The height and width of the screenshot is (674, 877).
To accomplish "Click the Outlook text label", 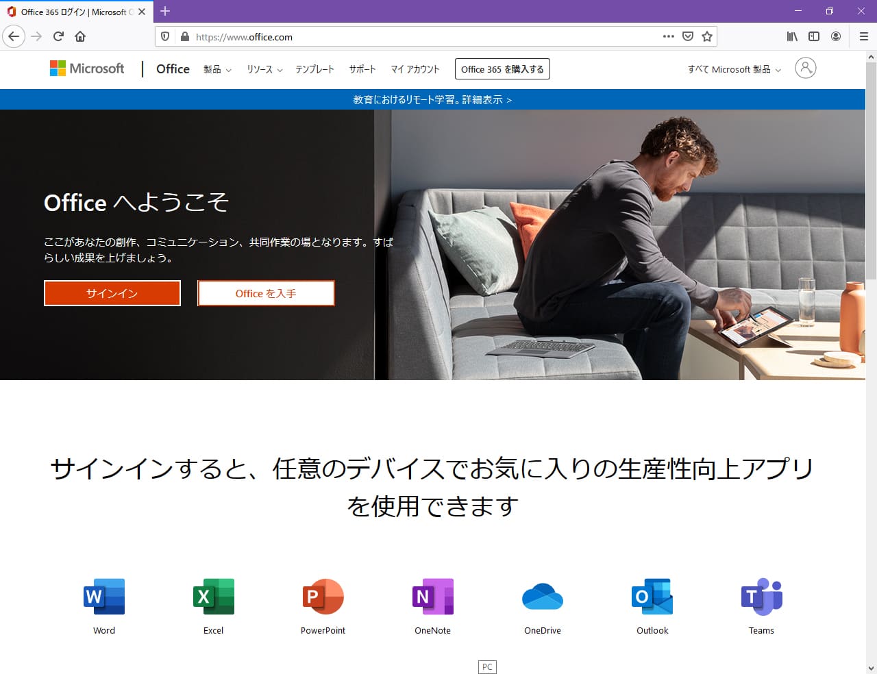I will click(x=652, y=630).
